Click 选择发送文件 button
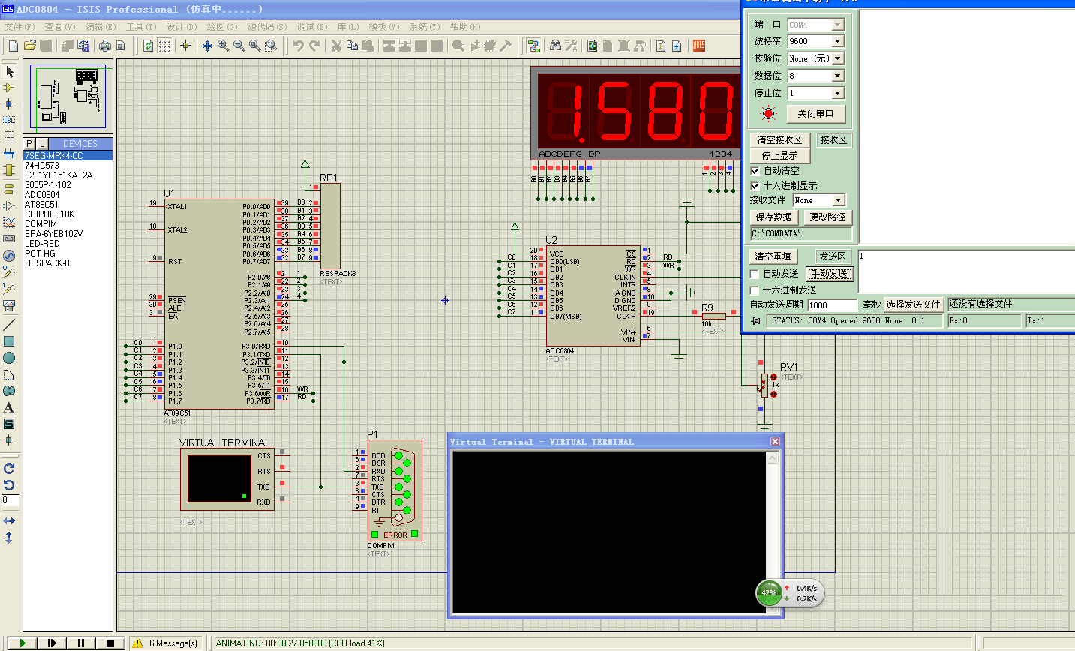 [x=913, y=304]
